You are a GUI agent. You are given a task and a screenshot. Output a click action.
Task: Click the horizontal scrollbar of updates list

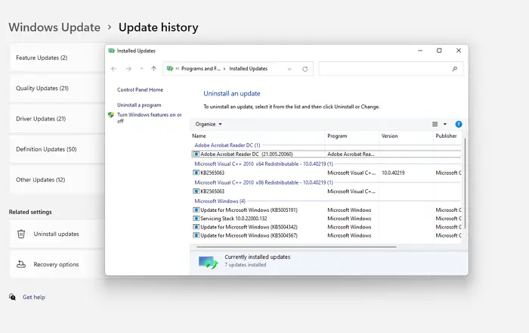[x=296, y=247]
